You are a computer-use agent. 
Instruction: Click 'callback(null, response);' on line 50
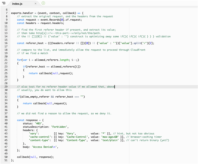click(x=35, y=157)
